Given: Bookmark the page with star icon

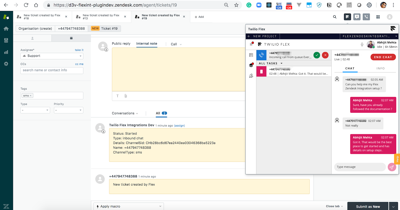Looking at the screenshot, I should pyautogui.click(x=236, y=5).
